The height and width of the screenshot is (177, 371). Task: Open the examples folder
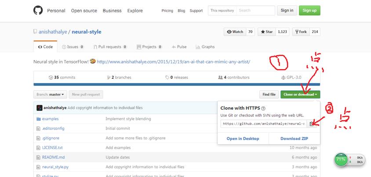(x=50, y=119)
